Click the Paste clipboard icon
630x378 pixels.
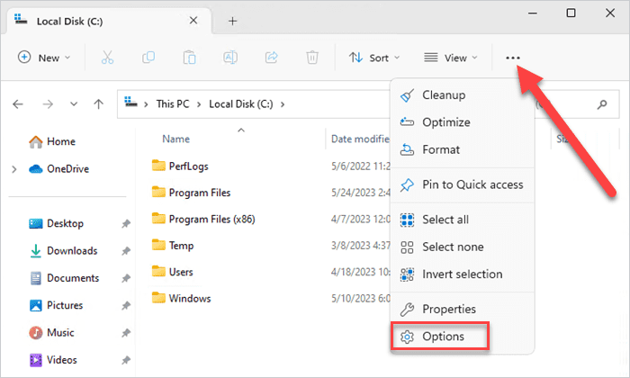coord(189,58)
